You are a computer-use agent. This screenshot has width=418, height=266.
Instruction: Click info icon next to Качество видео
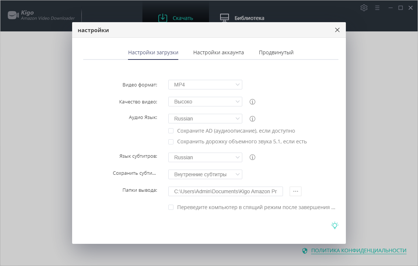click(253, 102)
